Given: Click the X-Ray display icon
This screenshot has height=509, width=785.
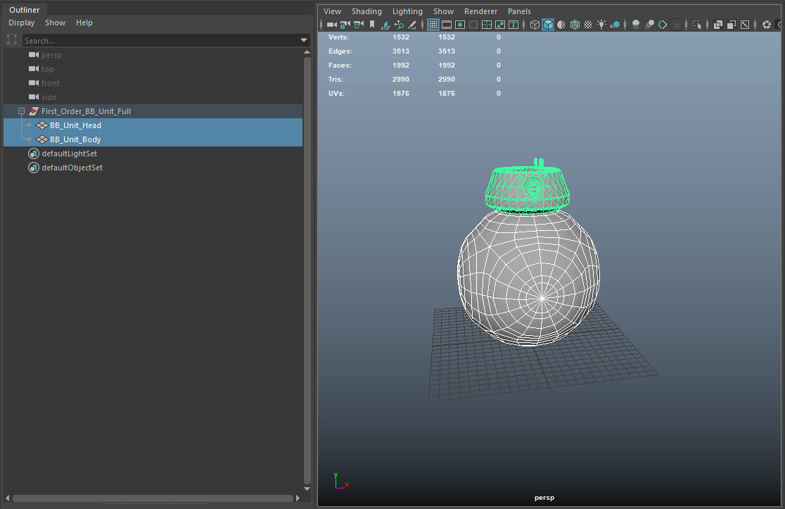Looking at the screenshot, I should tap(718, 25).
